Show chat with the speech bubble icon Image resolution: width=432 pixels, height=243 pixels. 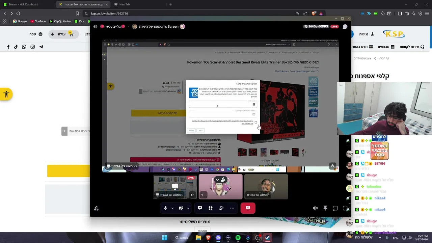[345, 26]
